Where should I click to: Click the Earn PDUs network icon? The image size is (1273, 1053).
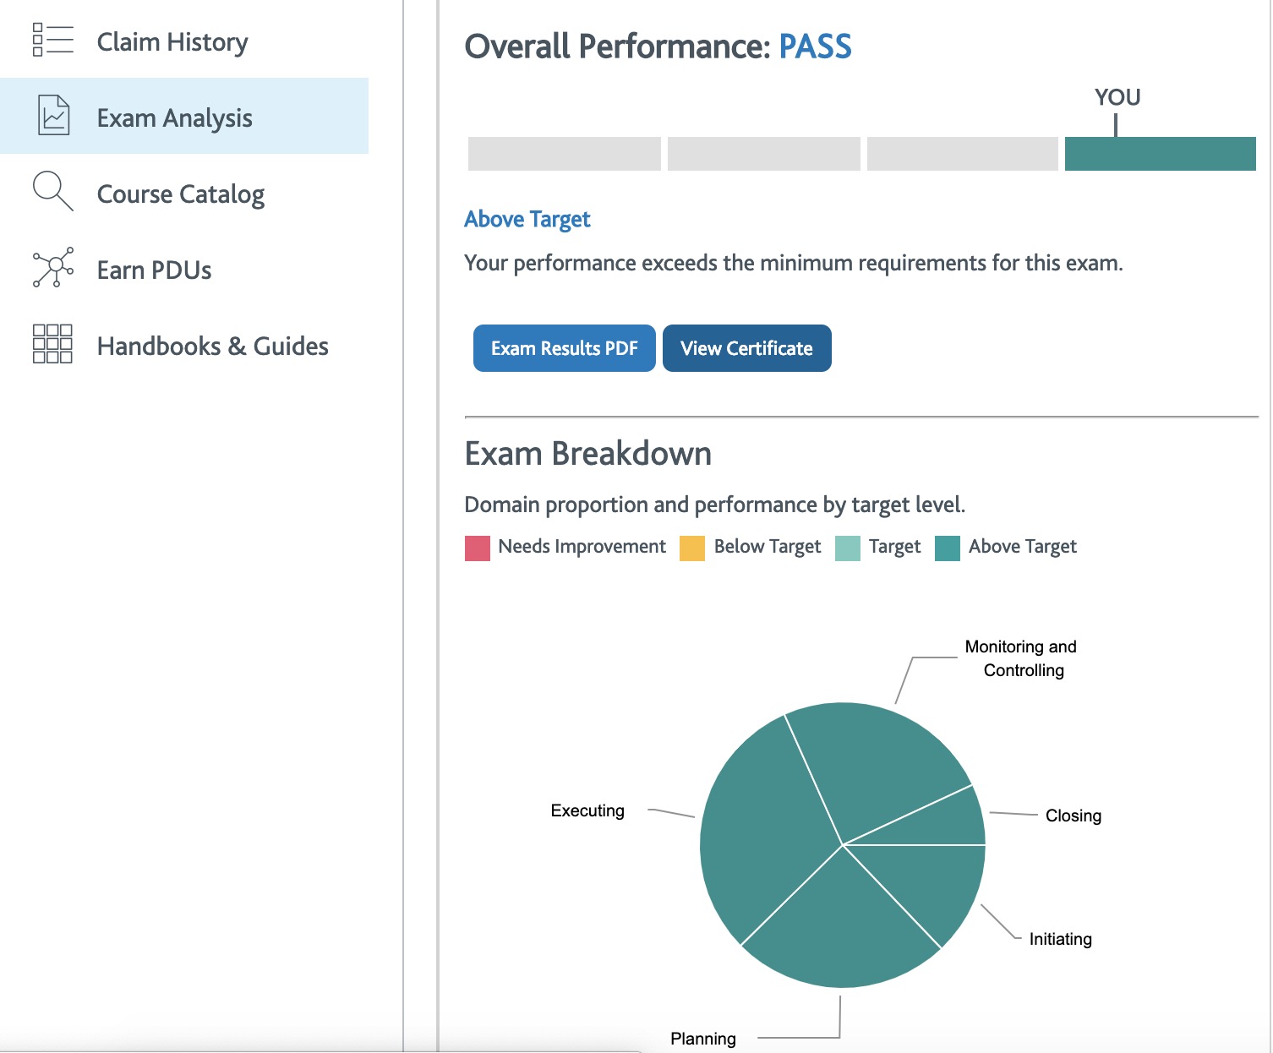click(52, 267)
